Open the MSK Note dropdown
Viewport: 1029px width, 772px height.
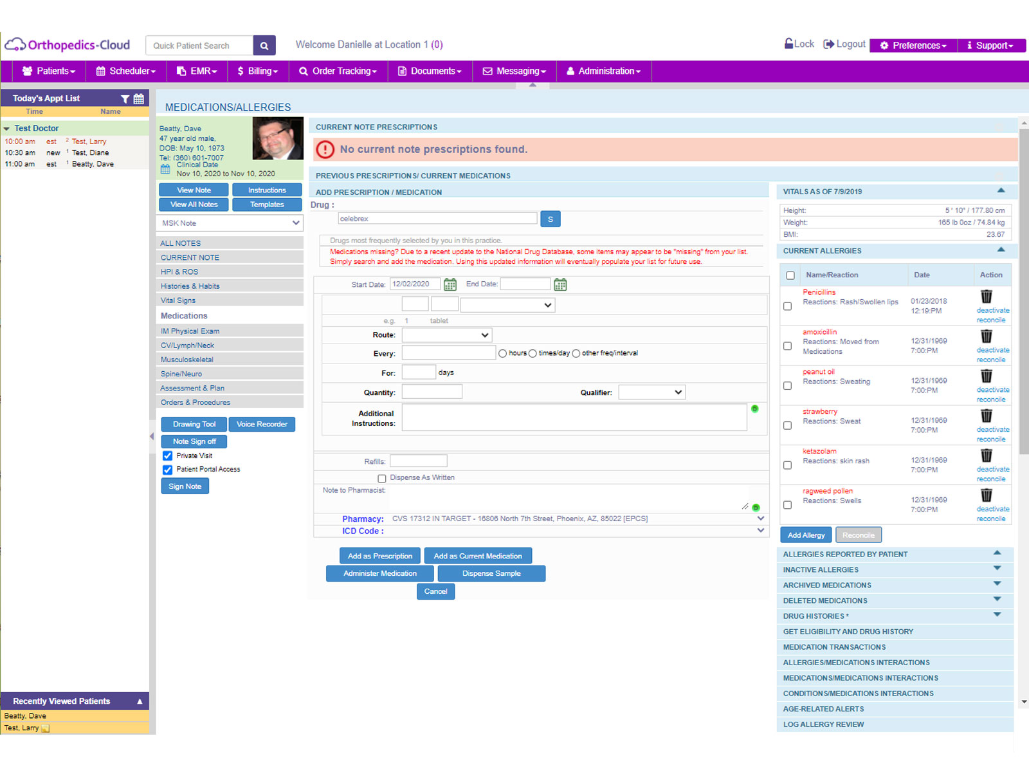pos(230,223)
